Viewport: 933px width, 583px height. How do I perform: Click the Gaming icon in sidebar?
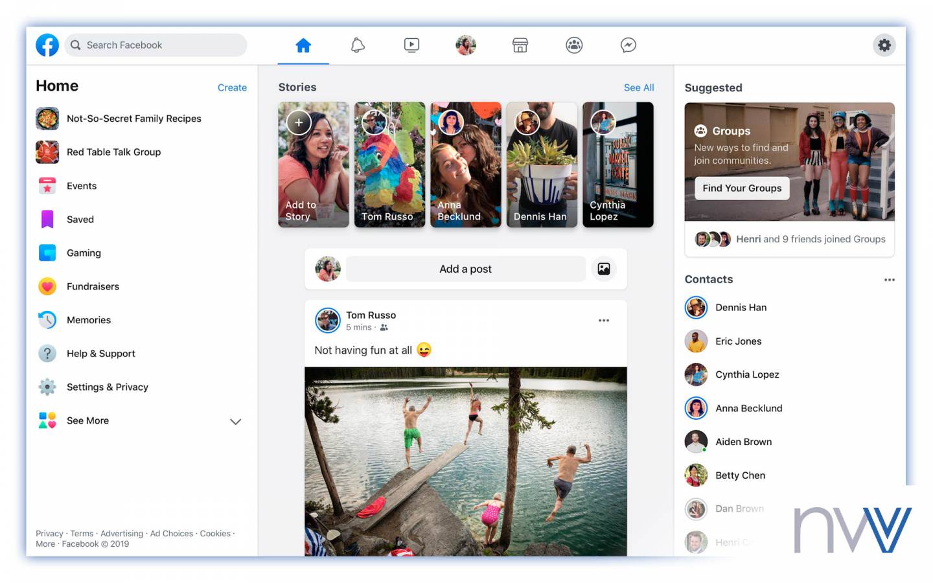[47, 253]
